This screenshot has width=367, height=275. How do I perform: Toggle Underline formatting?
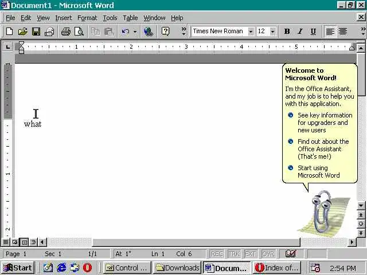[313, 32]
